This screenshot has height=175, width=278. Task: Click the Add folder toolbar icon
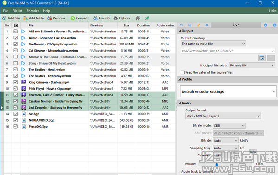click(x=26, y=18)
